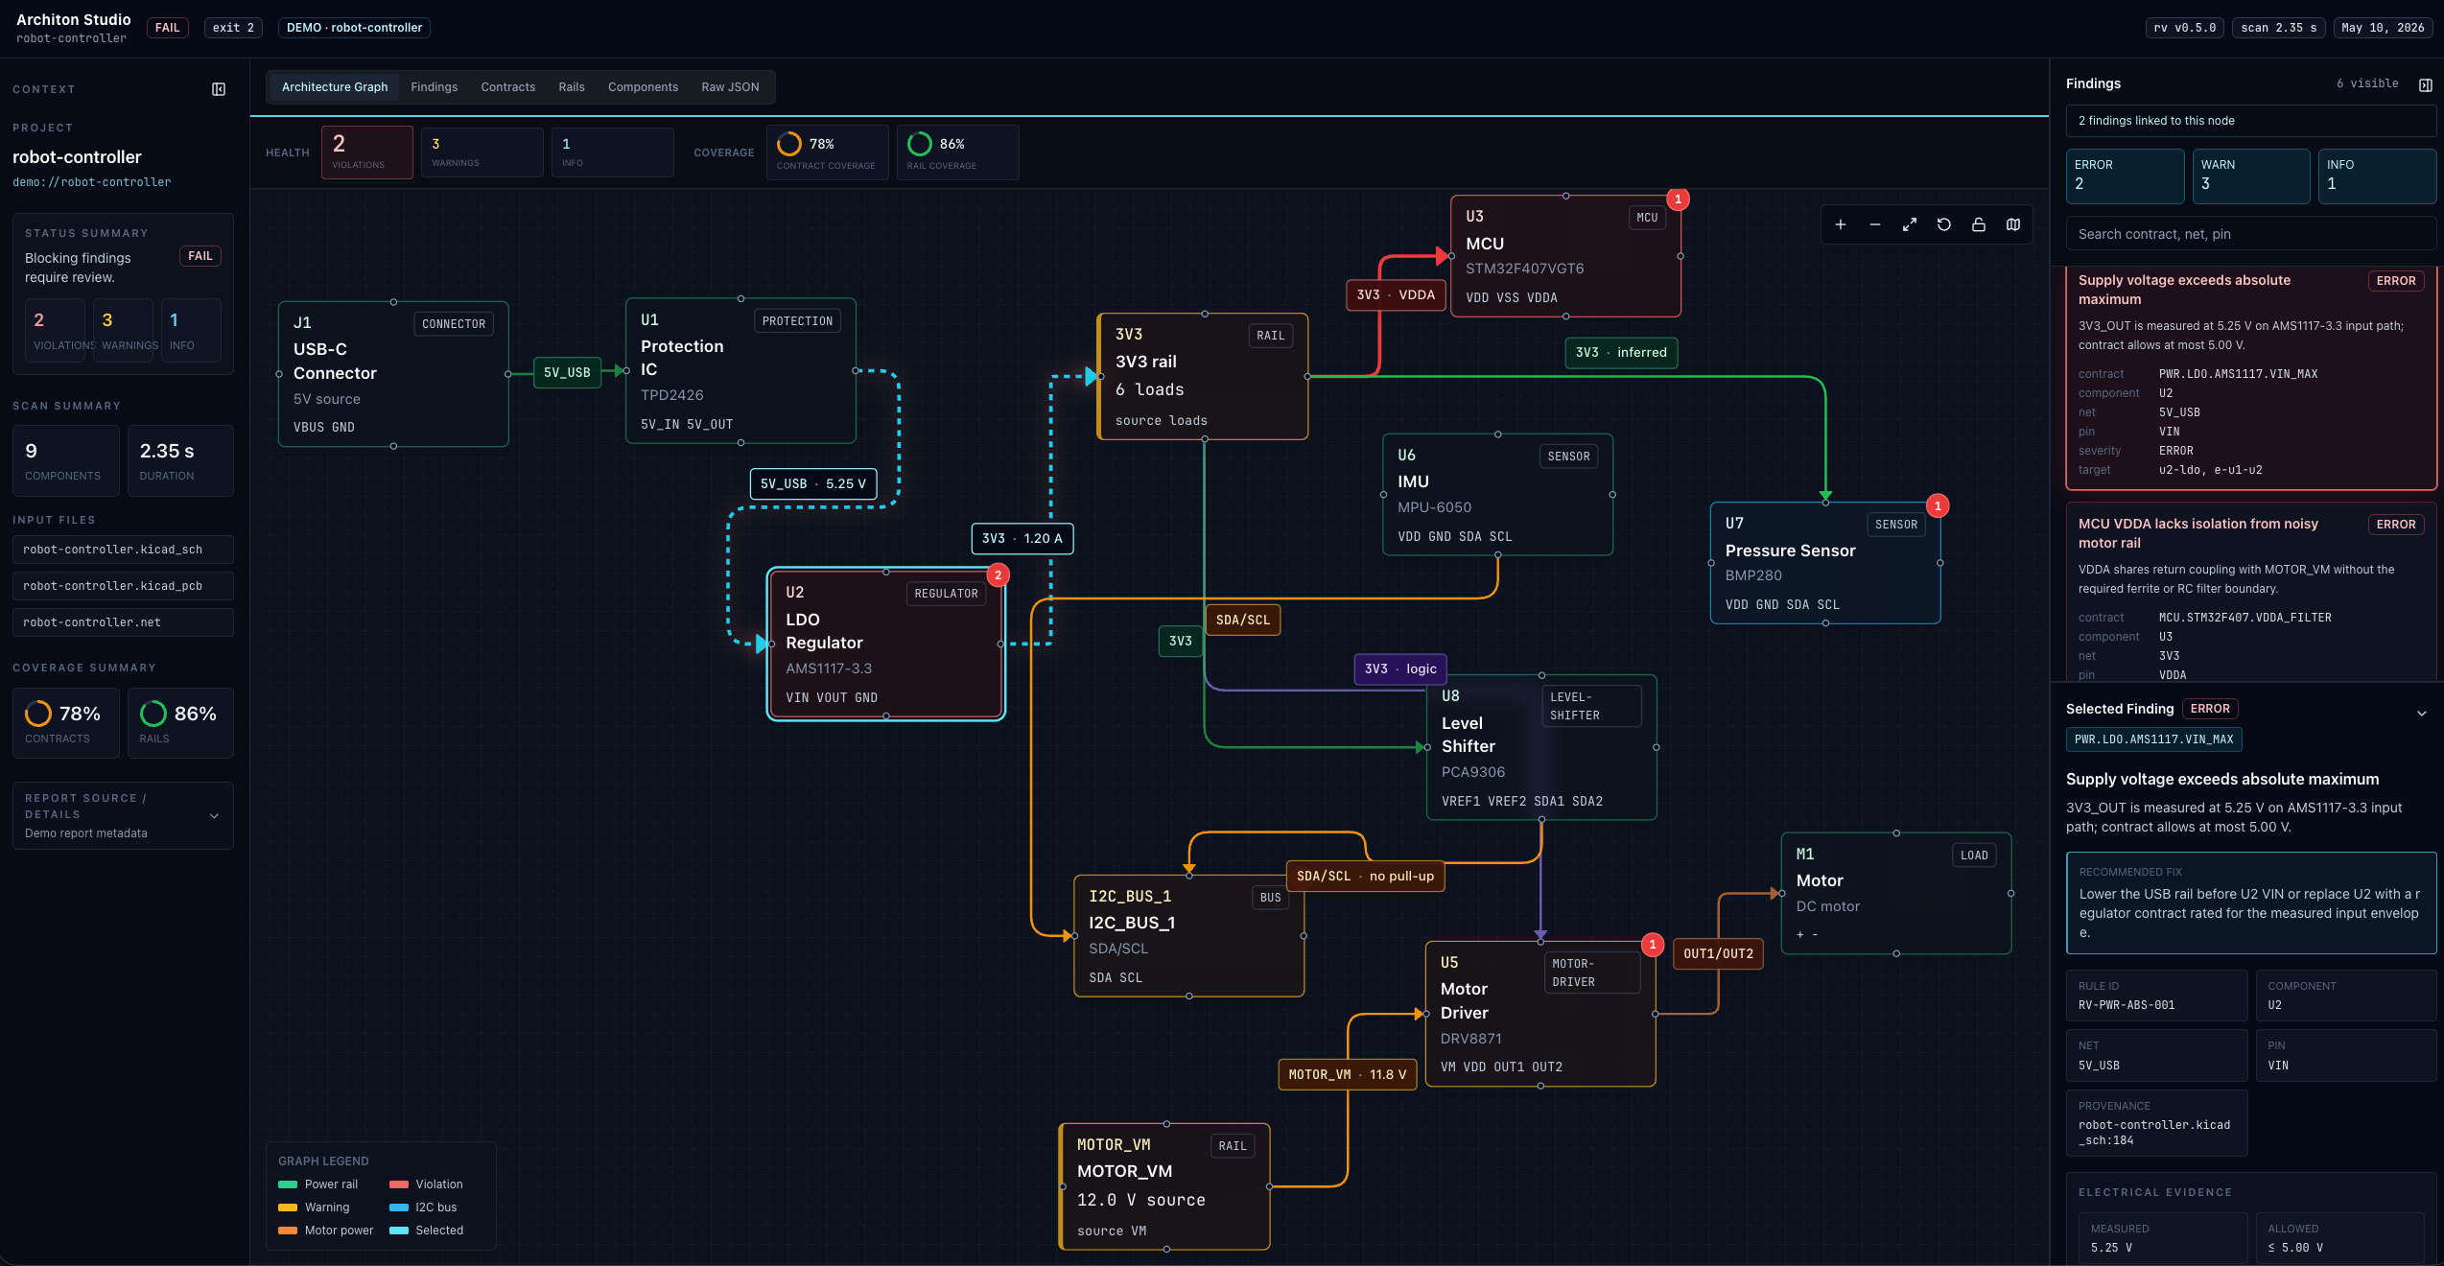Click the red badge on U3 MCU node

coord(1678,199)
